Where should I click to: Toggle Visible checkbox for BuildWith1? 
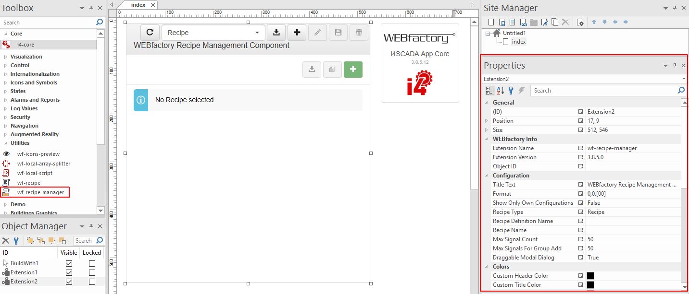click(x=69, y=263)
